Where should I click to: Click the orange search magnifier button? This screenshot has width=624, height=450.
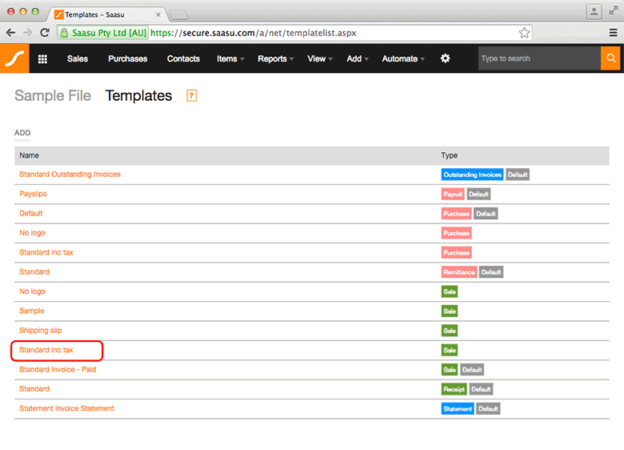(611, 58)
